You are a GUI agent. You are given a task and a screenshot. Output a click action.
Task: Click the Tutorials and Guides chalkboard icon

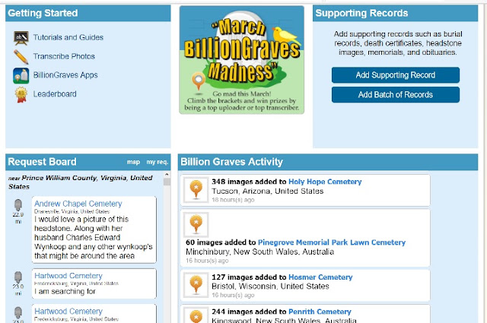point(21,38)
